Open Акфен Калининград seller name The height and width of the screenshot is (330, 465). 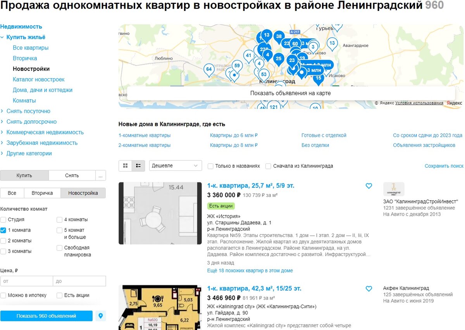pos(406,288)
